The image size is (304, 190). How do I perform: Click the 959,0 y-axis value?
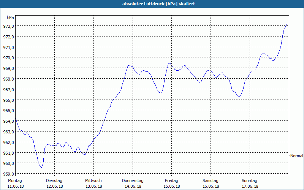tap(9, 174)
